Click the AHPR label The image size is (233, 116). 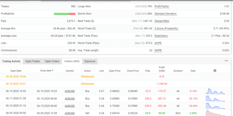pyautogui.click(x=158, y=43)
